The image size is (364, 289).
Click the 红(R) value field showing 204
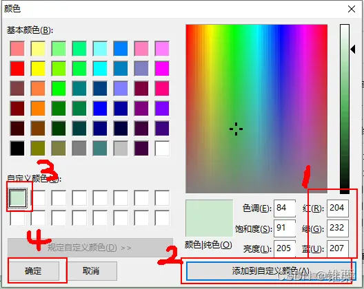338,208
